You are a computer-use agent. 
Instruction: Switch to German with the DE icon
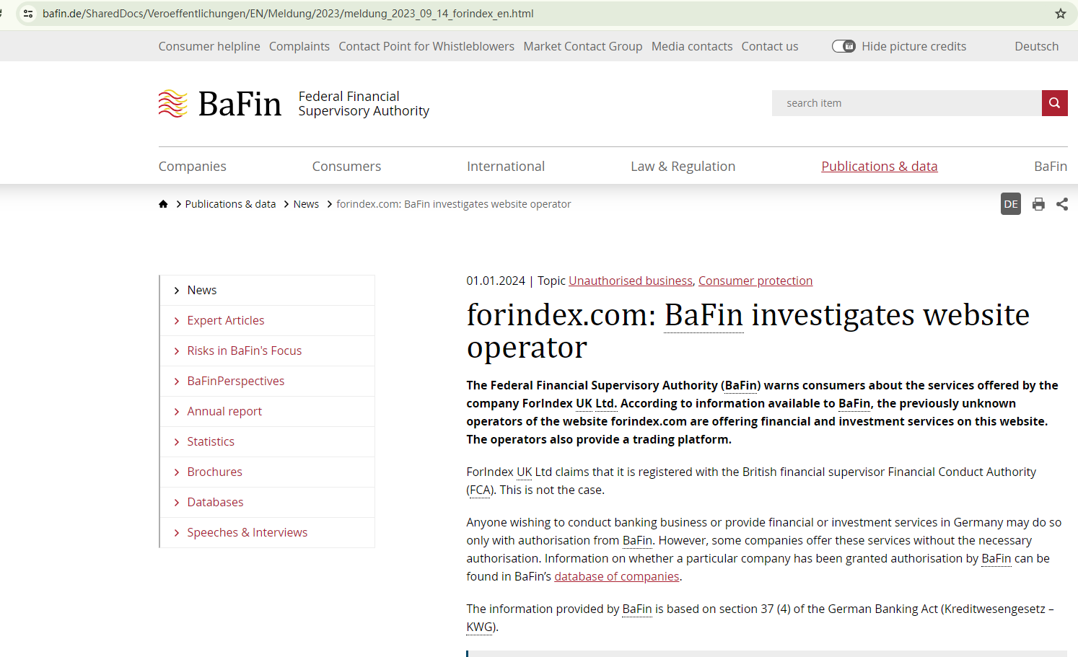point(1011,204)
